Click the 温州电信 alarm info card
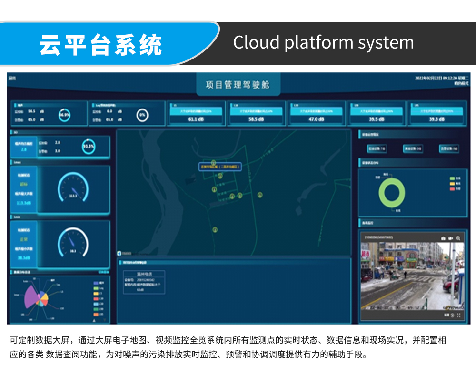This screenshot has width=476, height=365. pos(144,282)
